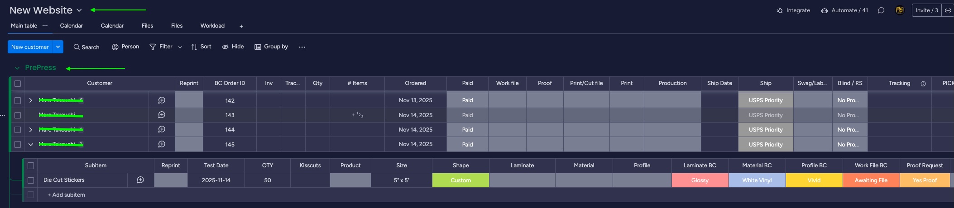Open conversation bubble for order 142
The height and width of the screenshot is (208, 954).
pos(162,100)
